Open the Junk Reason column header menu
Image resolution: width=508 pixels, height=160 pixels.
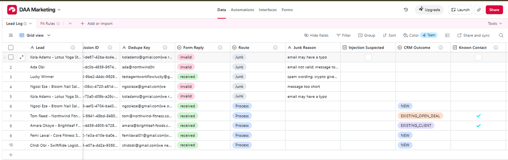313,47
